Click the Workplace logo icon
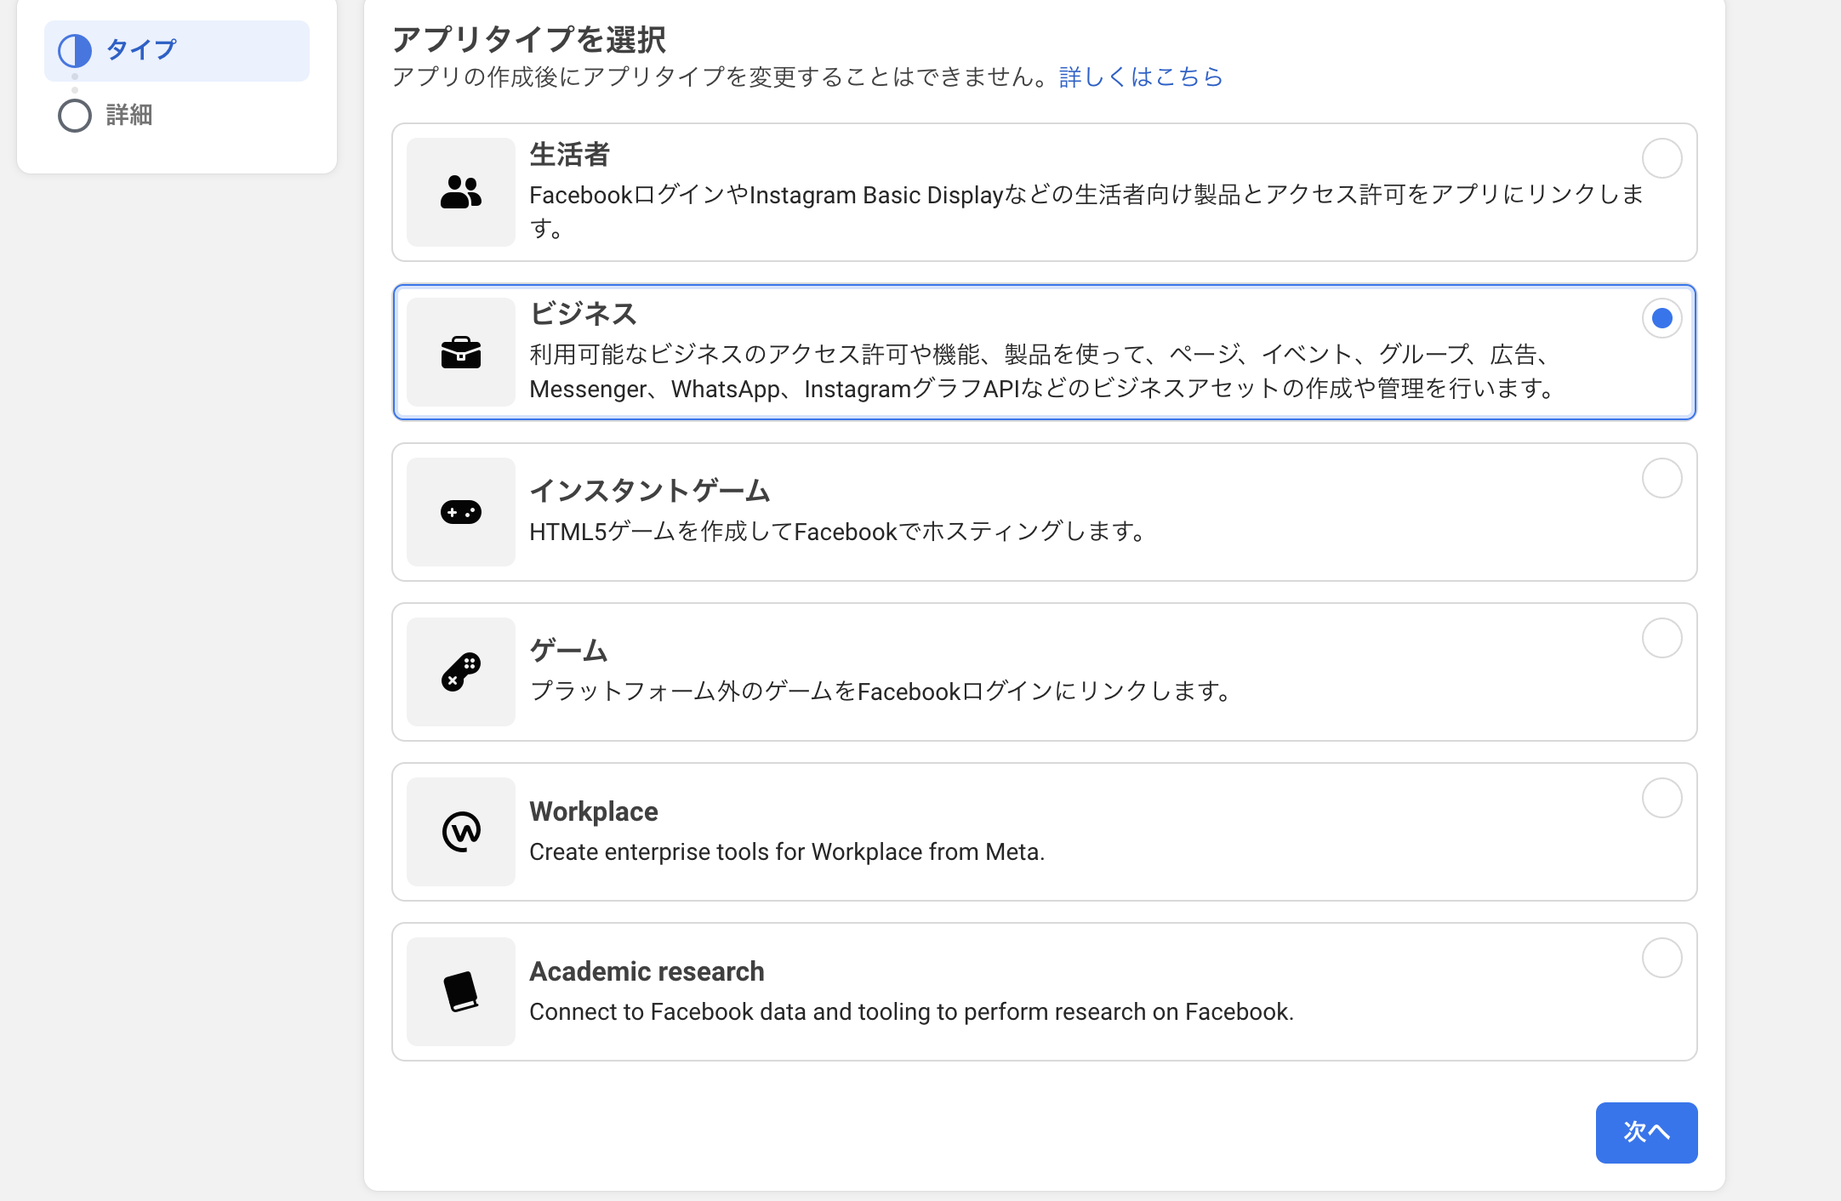The image size is (1841, 1201). (x=461, y=832)
